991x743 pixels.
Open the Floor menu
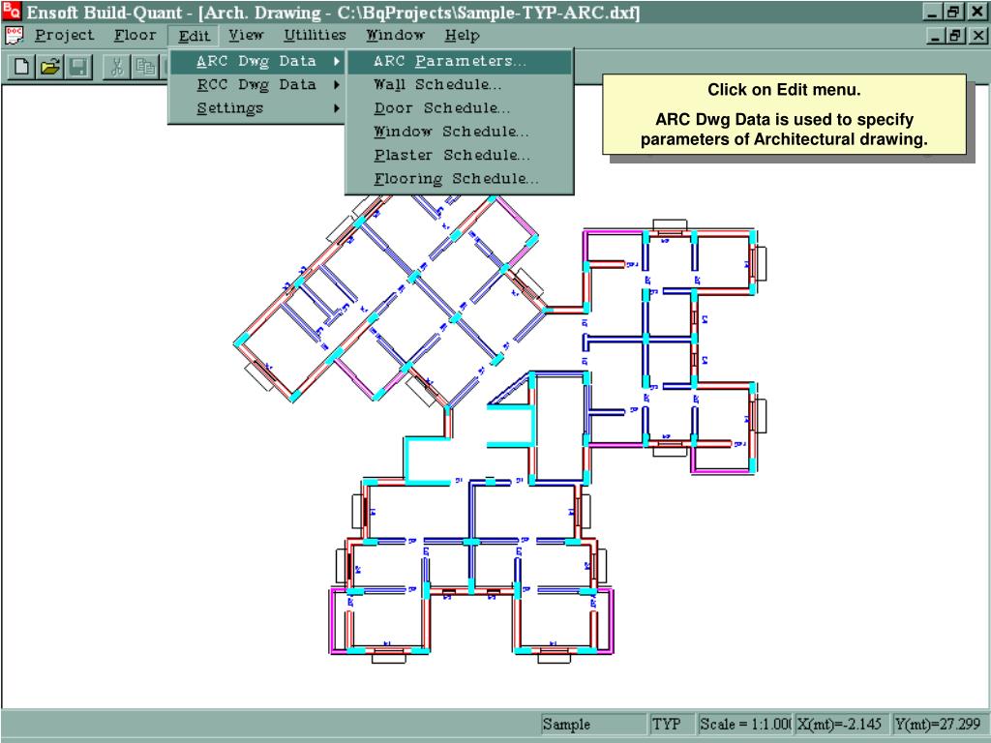[x=135, y=36]
